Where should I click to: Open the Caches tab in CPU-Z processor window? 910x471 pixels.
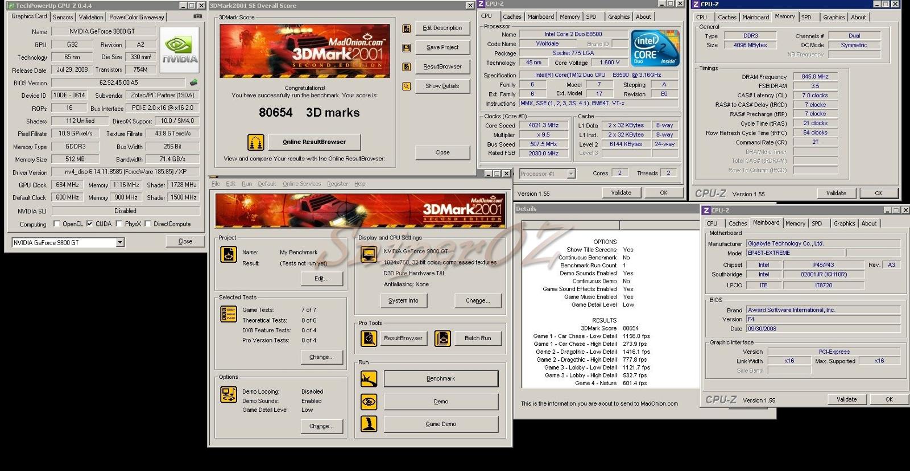tap(512, 17)
